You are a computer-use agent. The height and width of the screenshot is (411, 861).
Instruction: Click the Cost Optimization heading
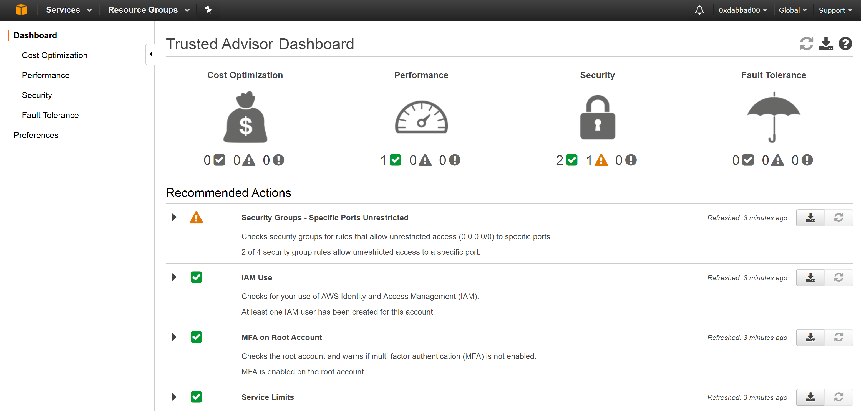pos(245,75)
